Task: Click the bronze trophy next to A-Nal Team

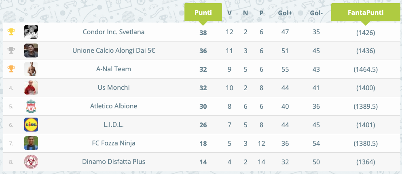Action: pos(11,69)
